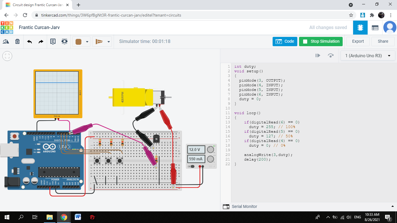Share the circuit design
Viewport: 397px width, 223px height.
click(383, 42)
